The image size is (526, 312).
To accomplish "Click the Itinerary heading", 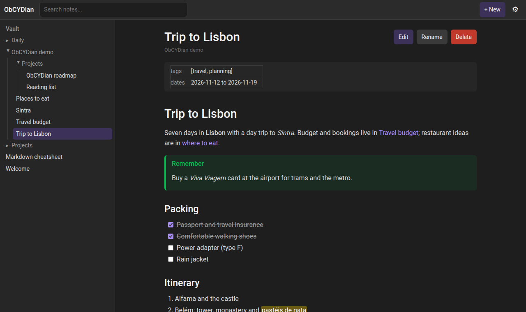I will tap(182, 283).
